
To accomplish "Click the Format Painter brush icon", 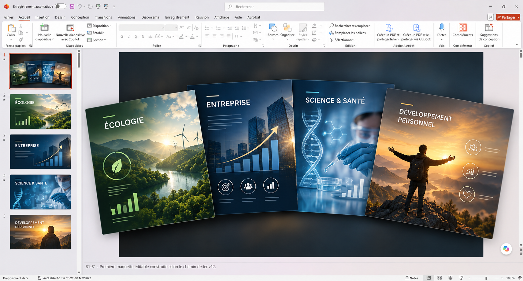I will coord(21,39).
